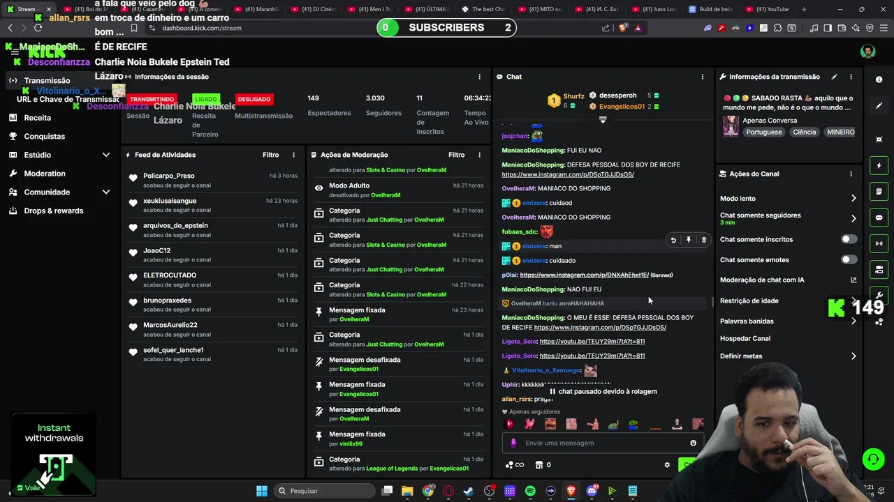
Task: Open Spotify from the taskbar
Action: click(530, 491)
